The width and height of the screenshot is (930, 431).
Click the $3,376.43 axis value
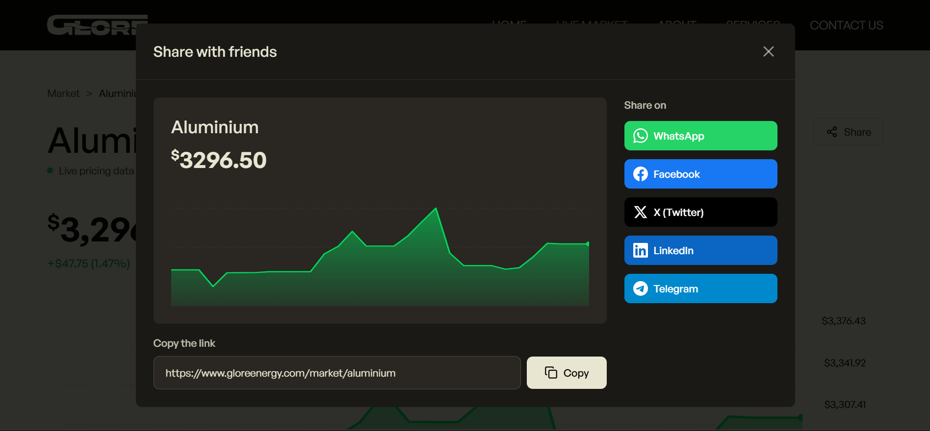(844, 321)
